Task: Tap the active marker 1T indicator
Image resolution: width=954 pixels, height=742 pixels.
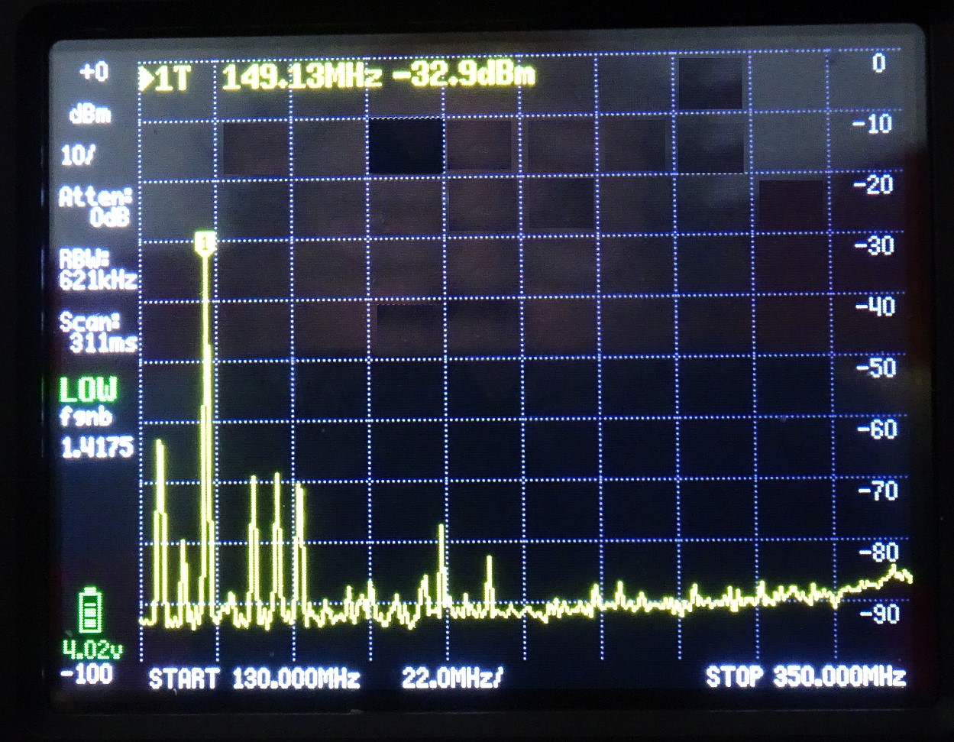Action: 164,79
